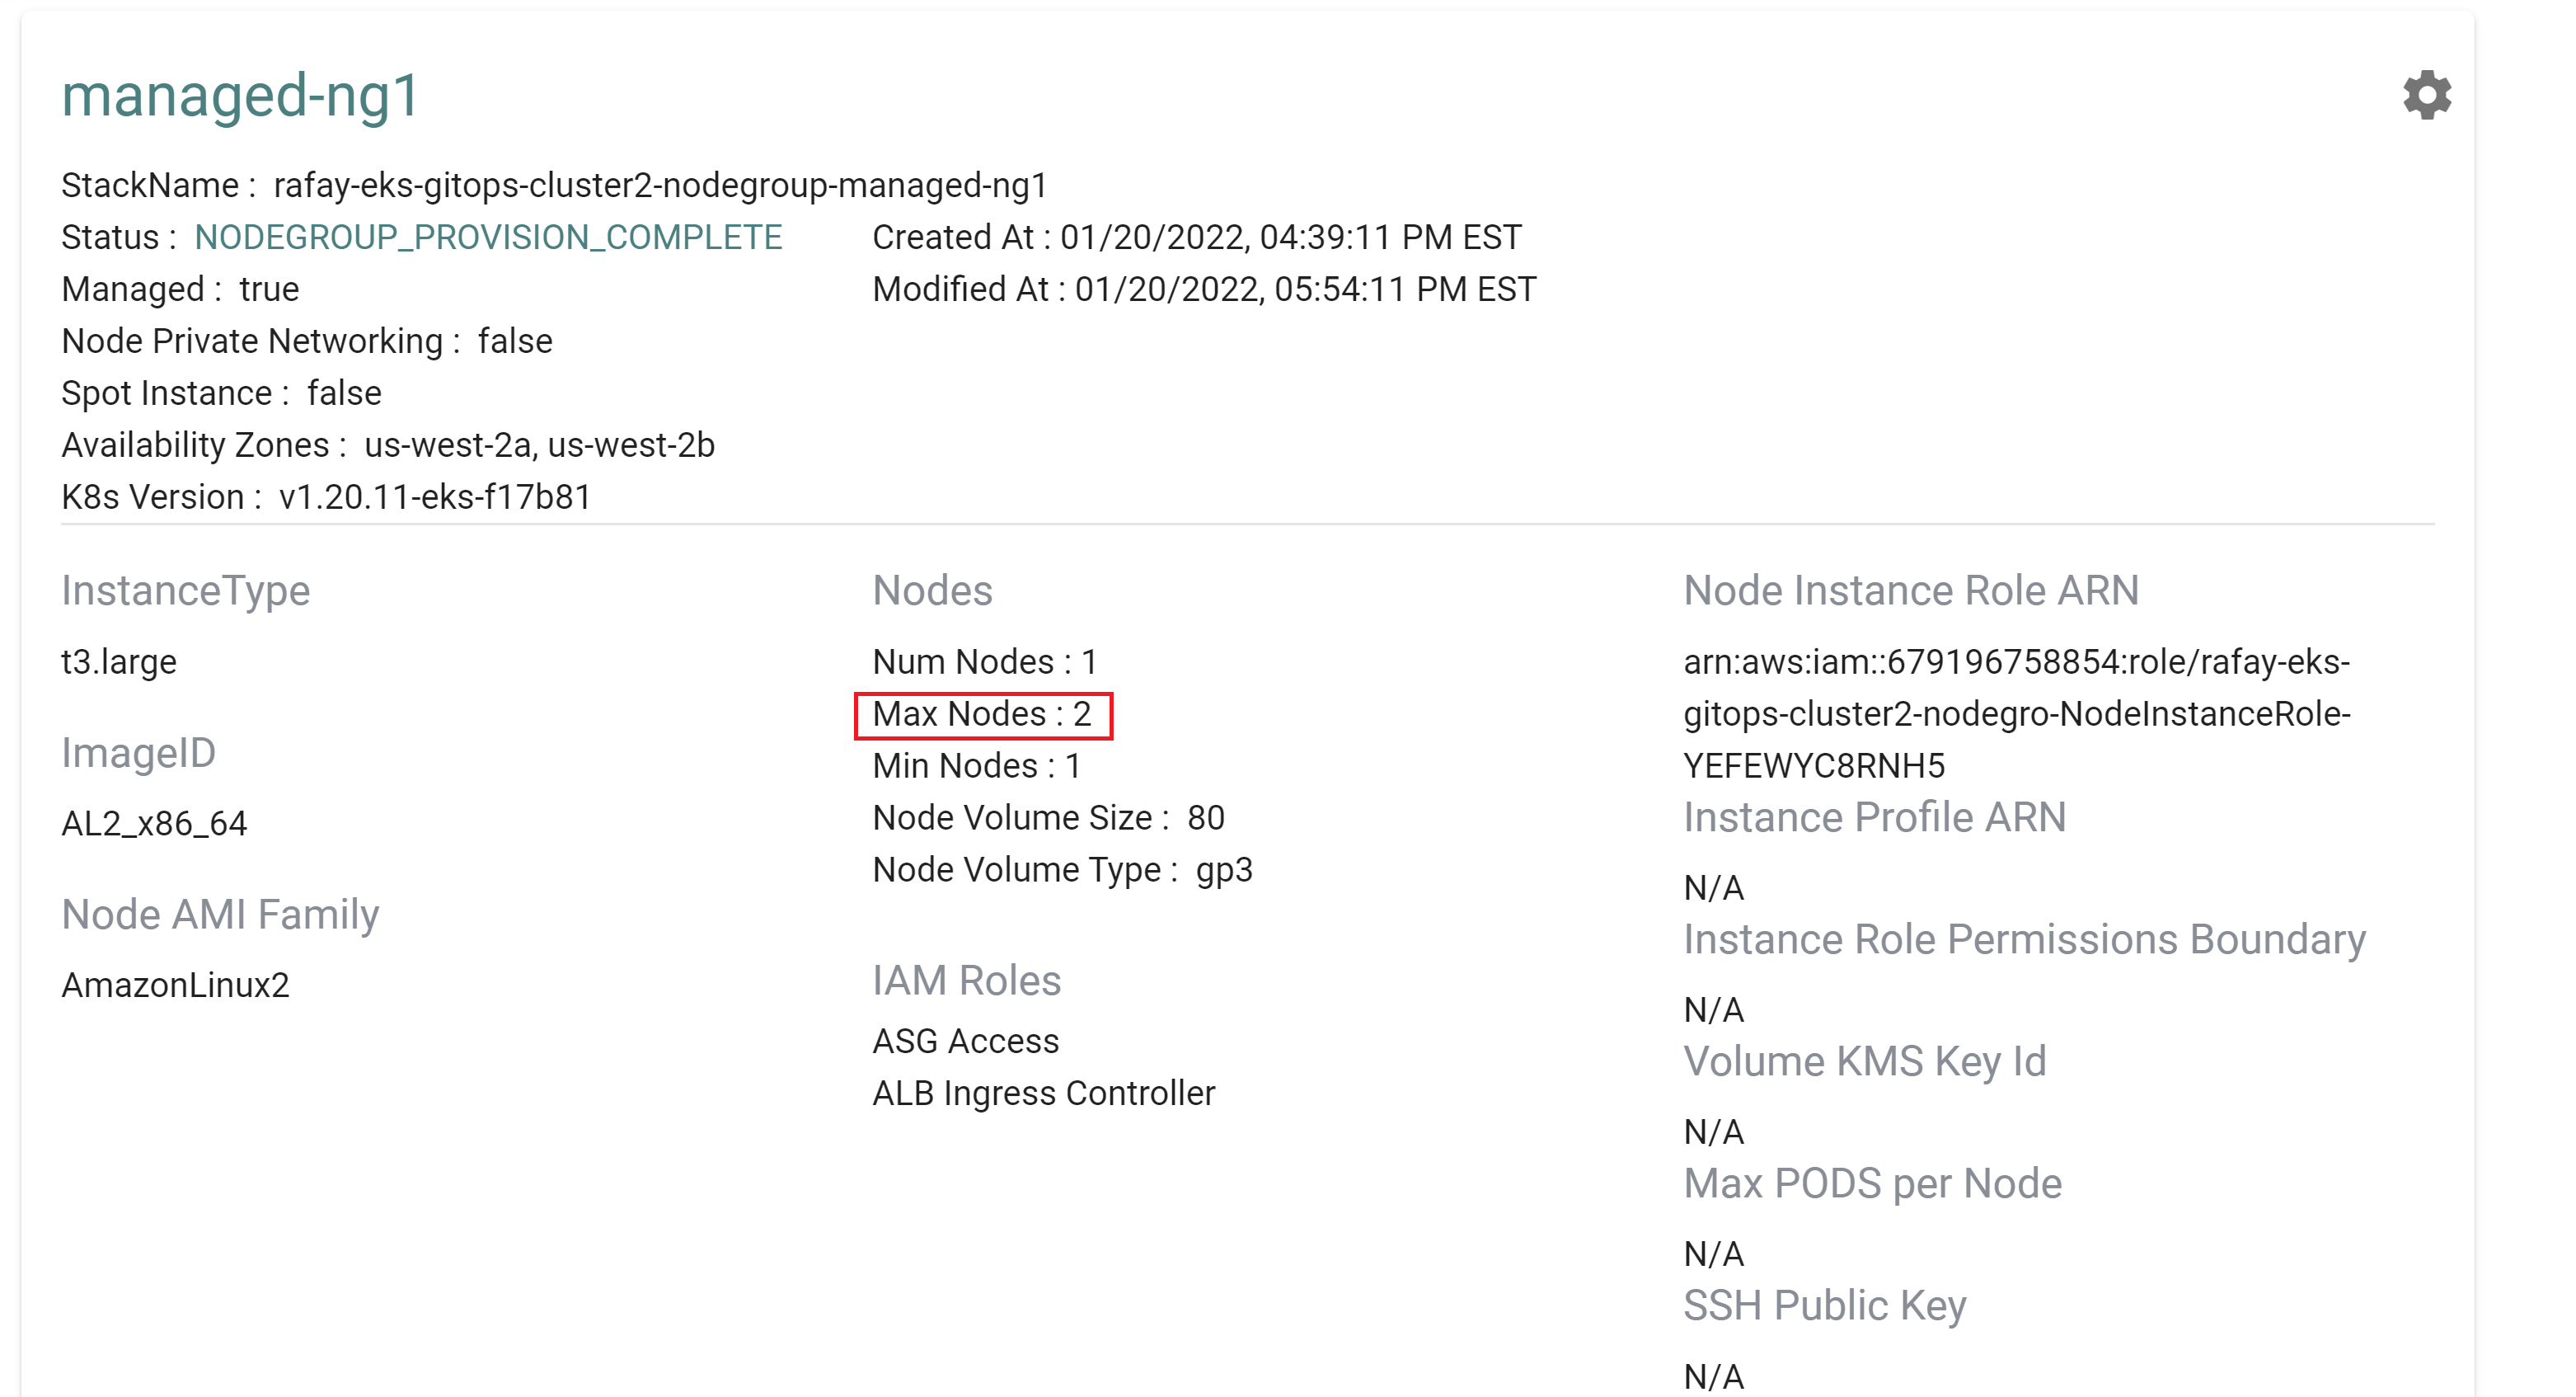2576x1397 pixels.
Task: Click the Max PODS per Node heading
Action: [1872, 1184]
